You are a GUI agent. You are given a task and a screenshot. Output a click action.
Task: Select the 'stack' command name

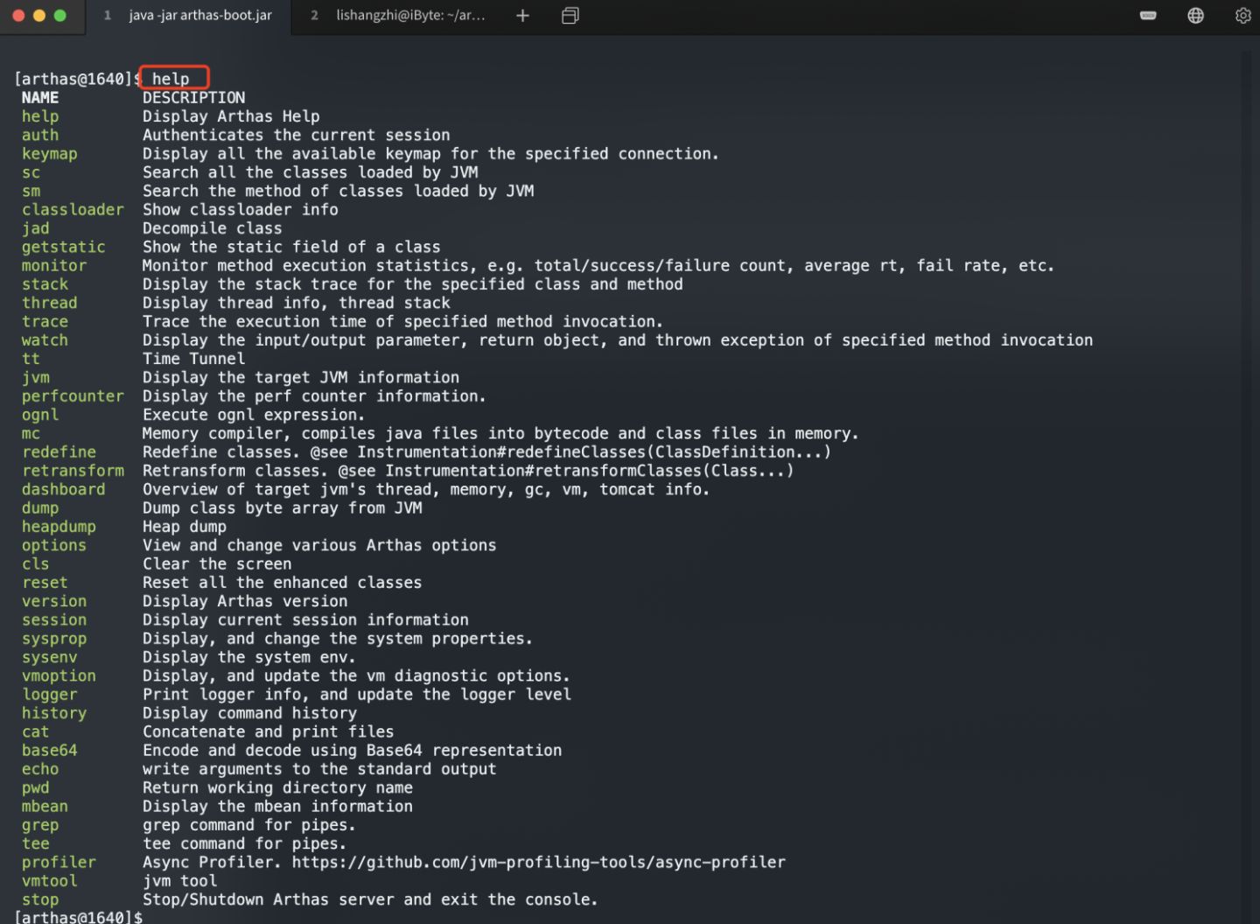(x=45, y=284)
